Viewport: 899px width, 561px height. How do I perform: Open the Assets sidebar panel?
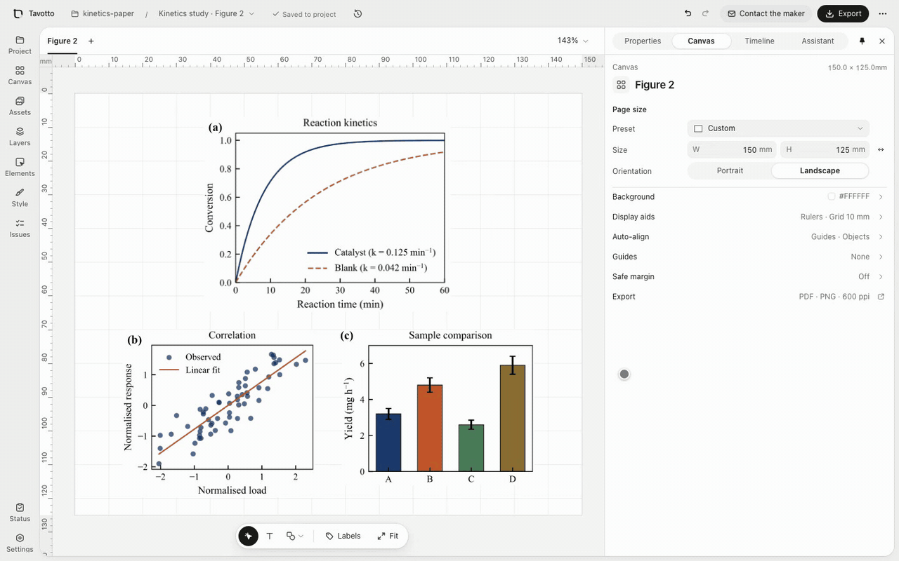pos(20,106)
